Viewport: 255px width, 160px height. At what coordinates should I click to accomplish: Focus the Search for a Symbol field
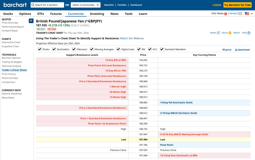click(x=47, y=5)
